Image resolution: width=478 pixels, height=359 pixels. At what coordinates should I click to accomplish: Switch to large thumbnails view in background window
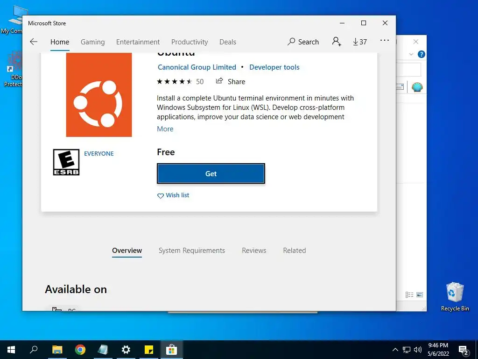click(420, 294)
